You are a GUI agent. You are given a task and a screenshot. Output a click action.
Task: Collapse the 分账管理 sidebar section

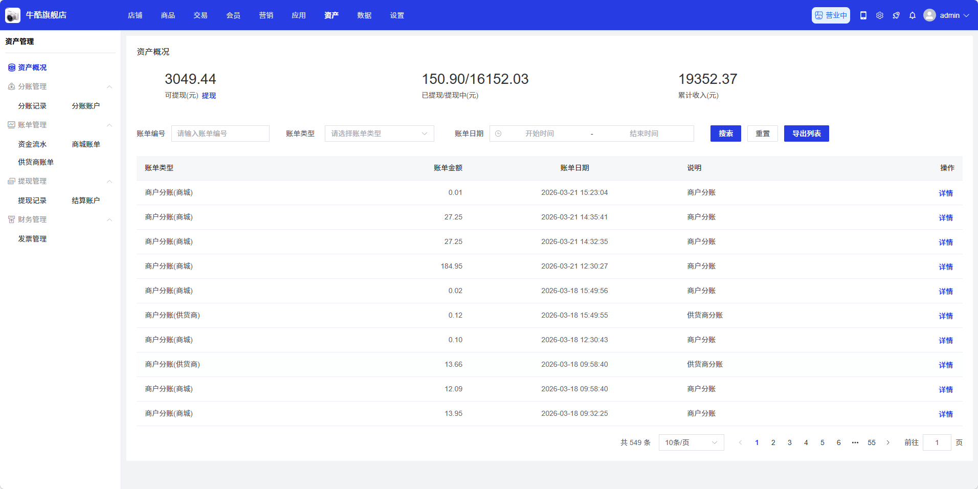point(109,87)
